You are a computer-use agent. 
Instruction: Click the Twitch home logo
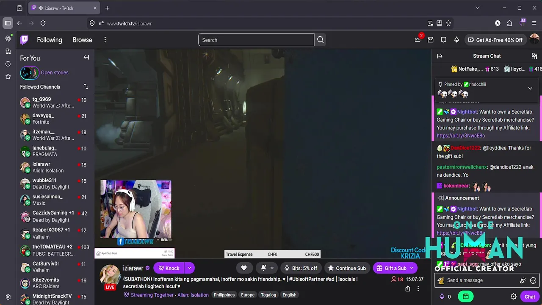coord(25,40)
